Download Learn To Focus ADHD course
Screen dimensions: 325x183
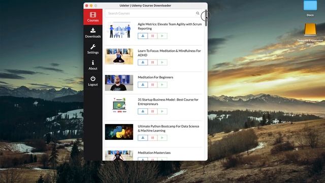click(143, 62)
